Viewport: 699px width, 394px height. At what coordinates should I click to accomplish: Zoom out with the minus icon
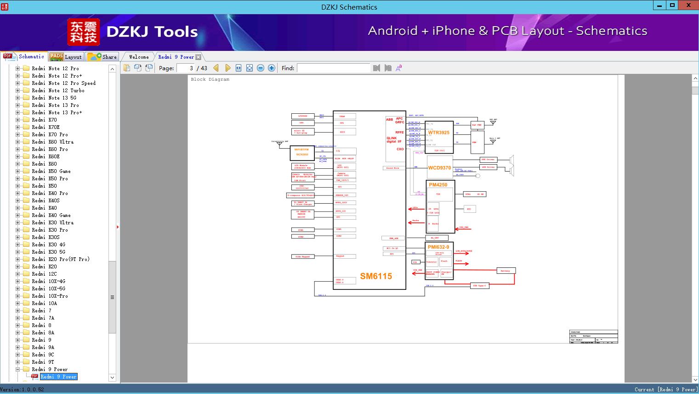[x=260, y=67]
